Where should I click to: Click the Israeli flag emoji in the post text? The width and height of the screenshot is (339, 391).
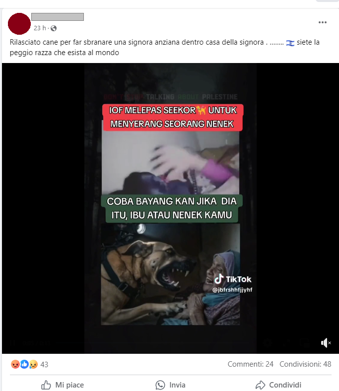[290, 43]
